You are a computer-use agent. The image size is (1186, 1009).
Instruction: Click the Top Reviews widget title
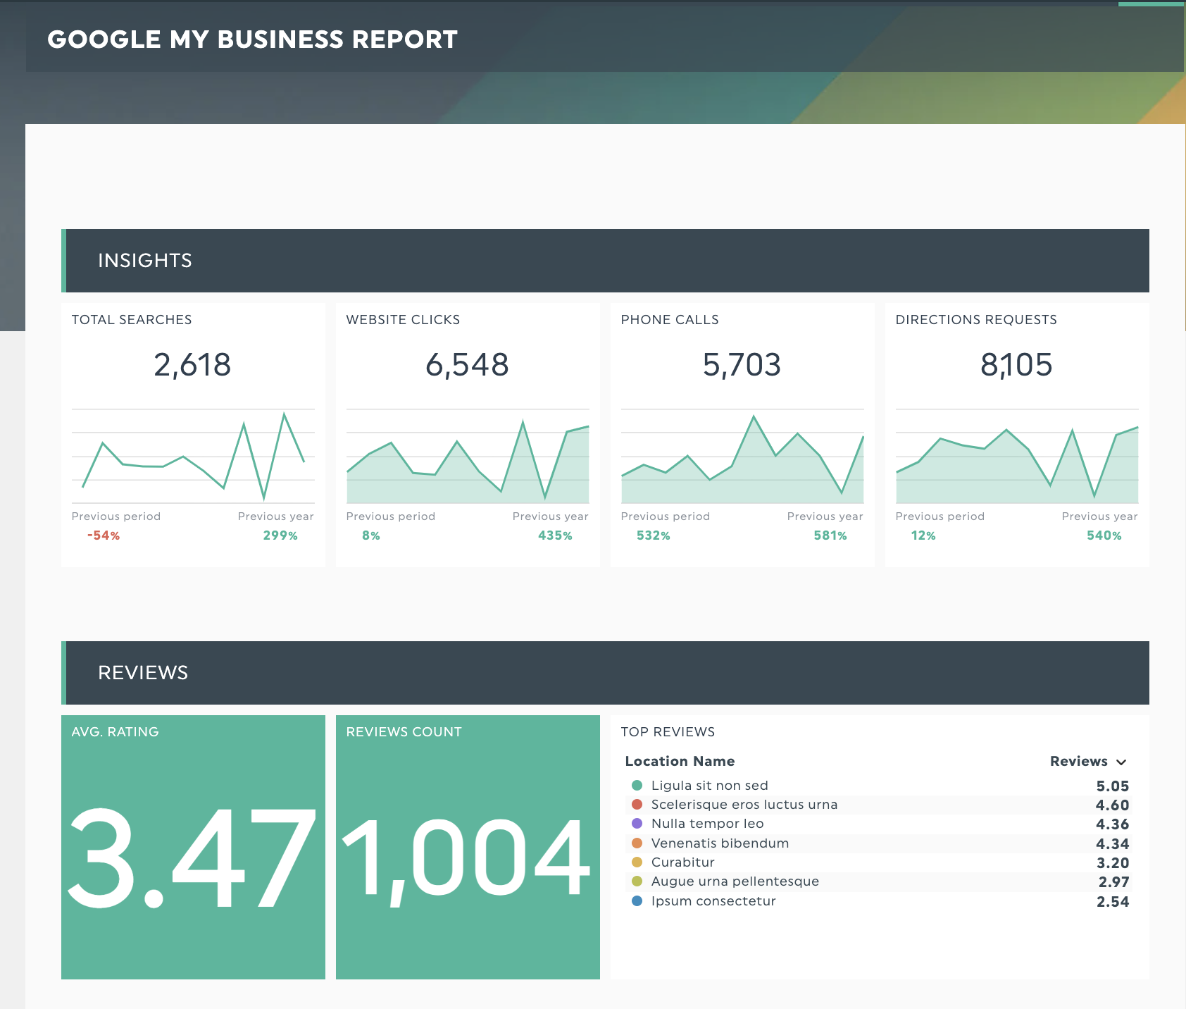click(668, 731)
